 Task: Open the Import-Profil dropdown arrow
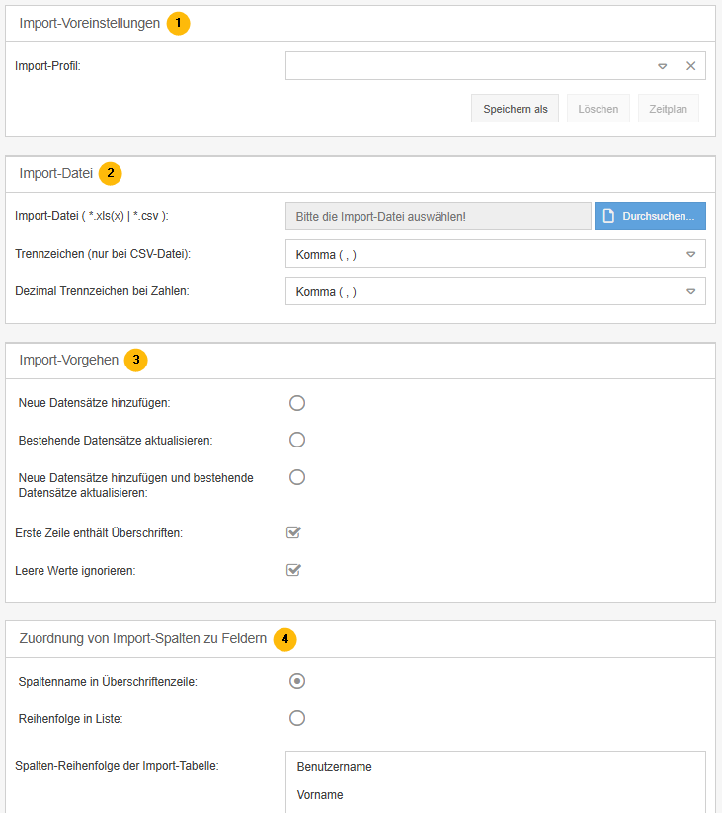[663, 66]
